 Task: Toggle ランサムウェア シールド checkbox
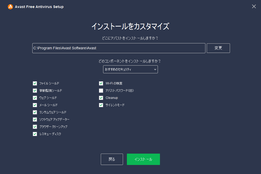[x=35, y=112]
